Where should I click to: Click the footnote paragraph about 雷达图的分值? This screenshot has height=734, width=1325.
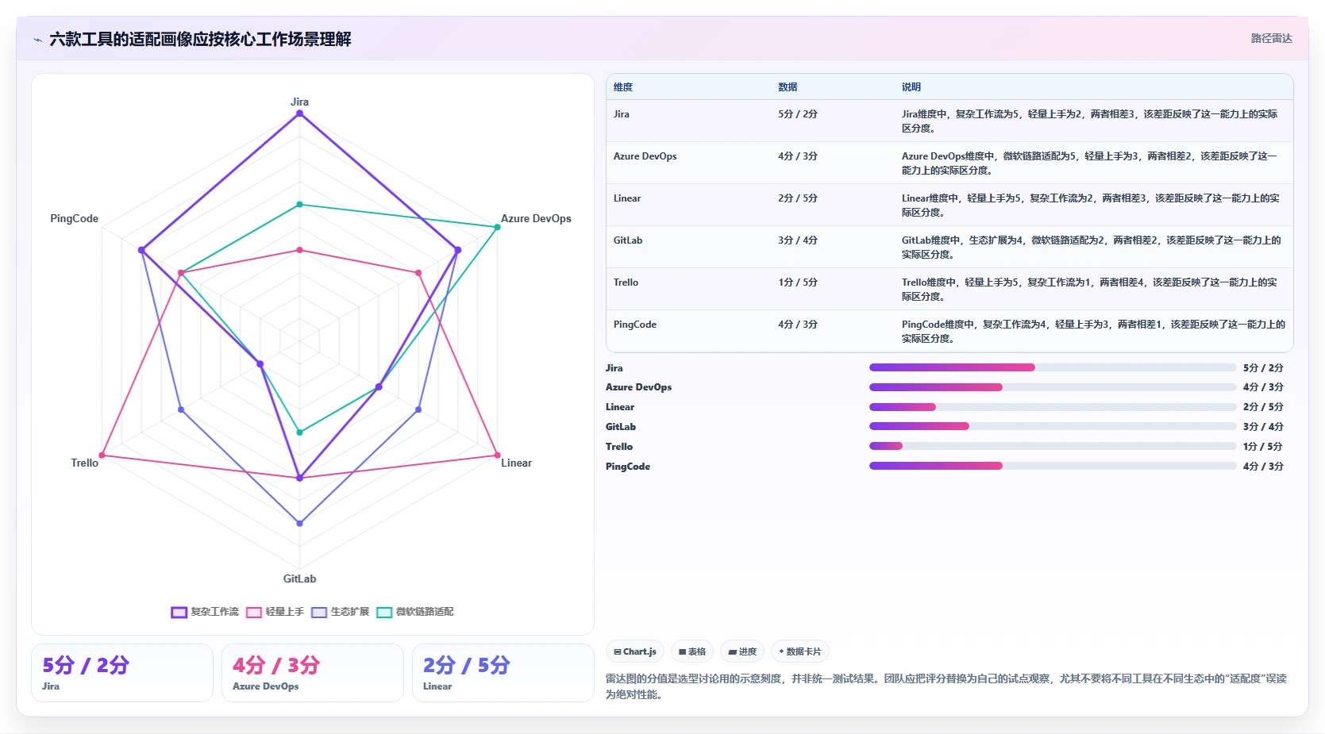(946, 686)
